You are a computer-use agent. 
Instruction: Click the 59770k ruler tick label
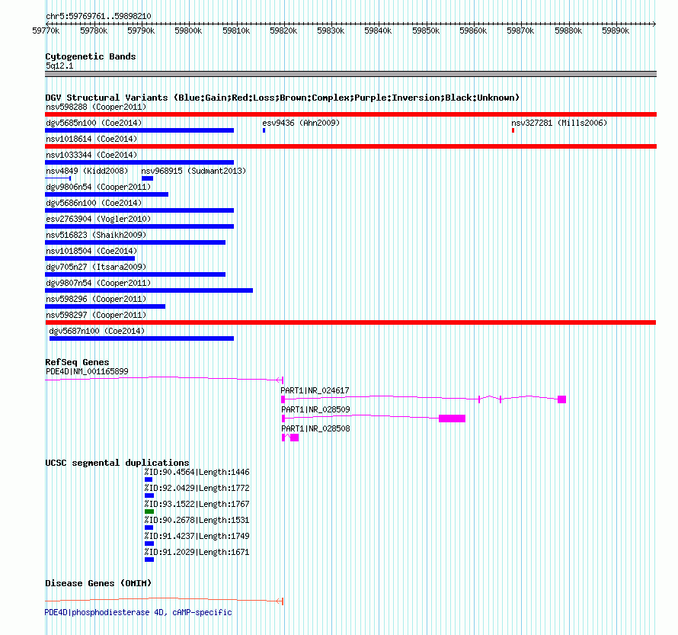pyautogui.click(x=46, y=30)
